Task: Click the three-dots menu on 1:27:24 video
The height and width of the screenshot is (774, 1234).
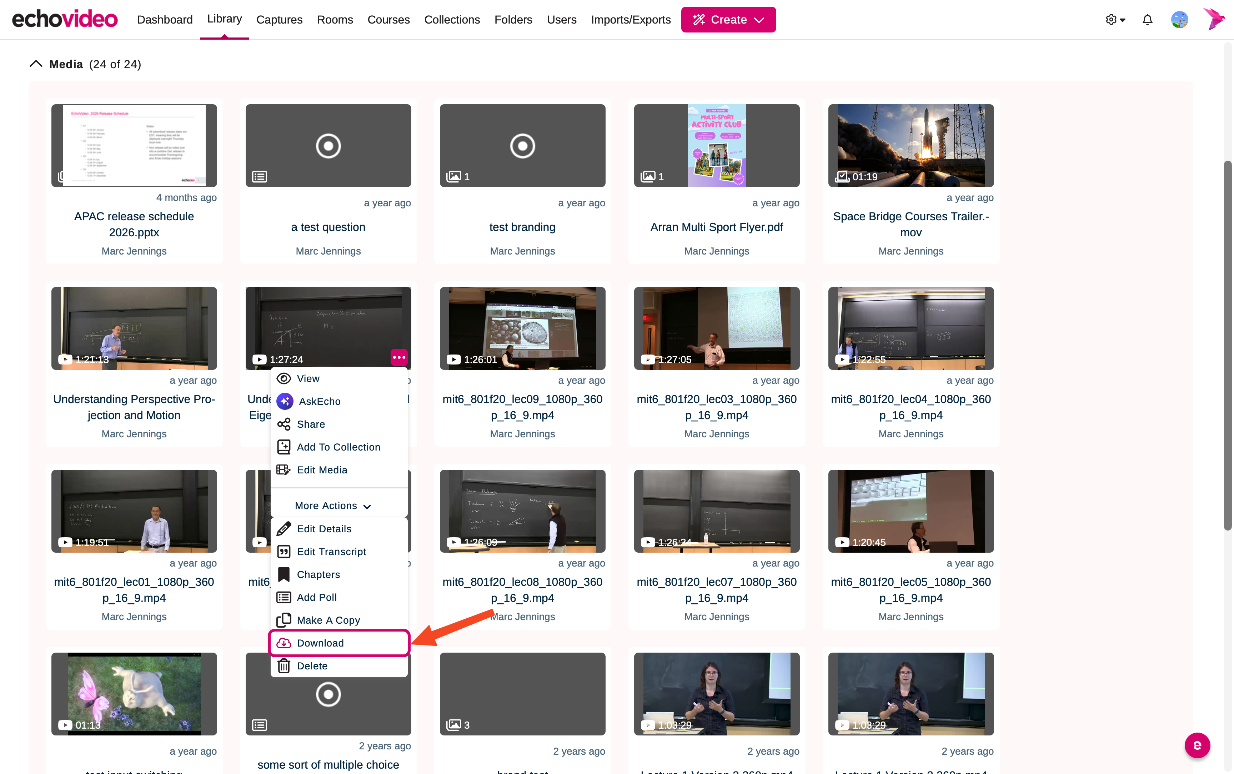Action: coord(399,357)
